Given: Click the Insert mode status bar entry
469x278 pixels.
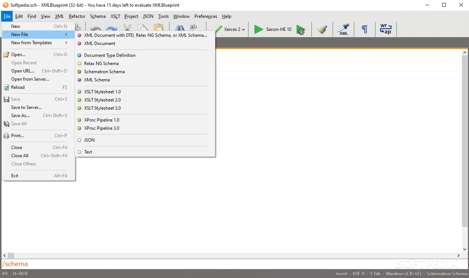Looking at the screenshot, I should click(342, 274).
